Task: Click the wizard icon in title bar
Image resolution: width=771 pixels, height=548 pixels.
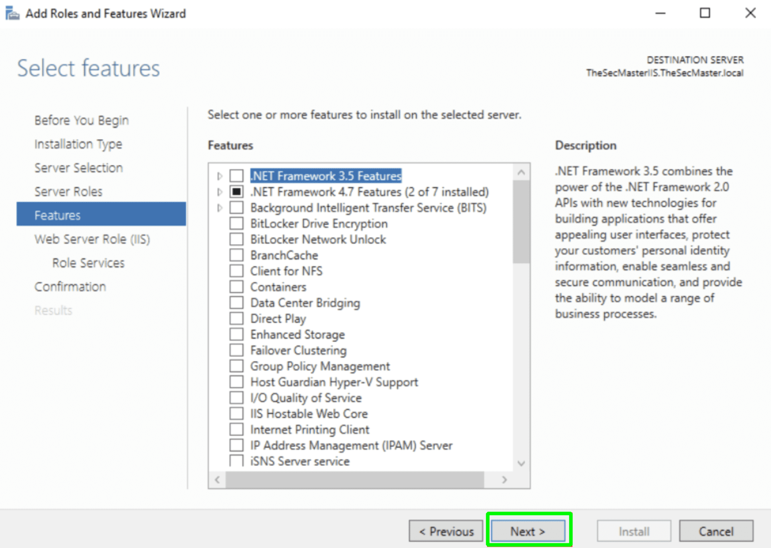Action: coord(12,13)
